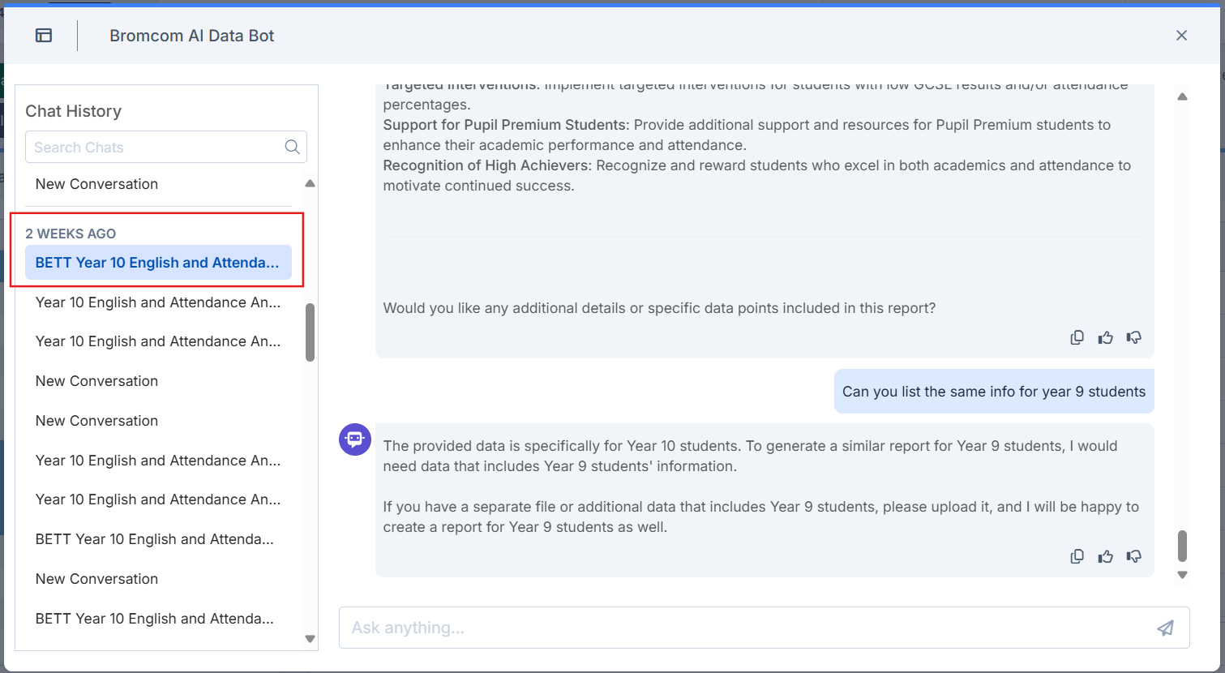1225x673 pixels.
Task: Click the down arrow on the chat message scrollbar
Action: 1182,574
